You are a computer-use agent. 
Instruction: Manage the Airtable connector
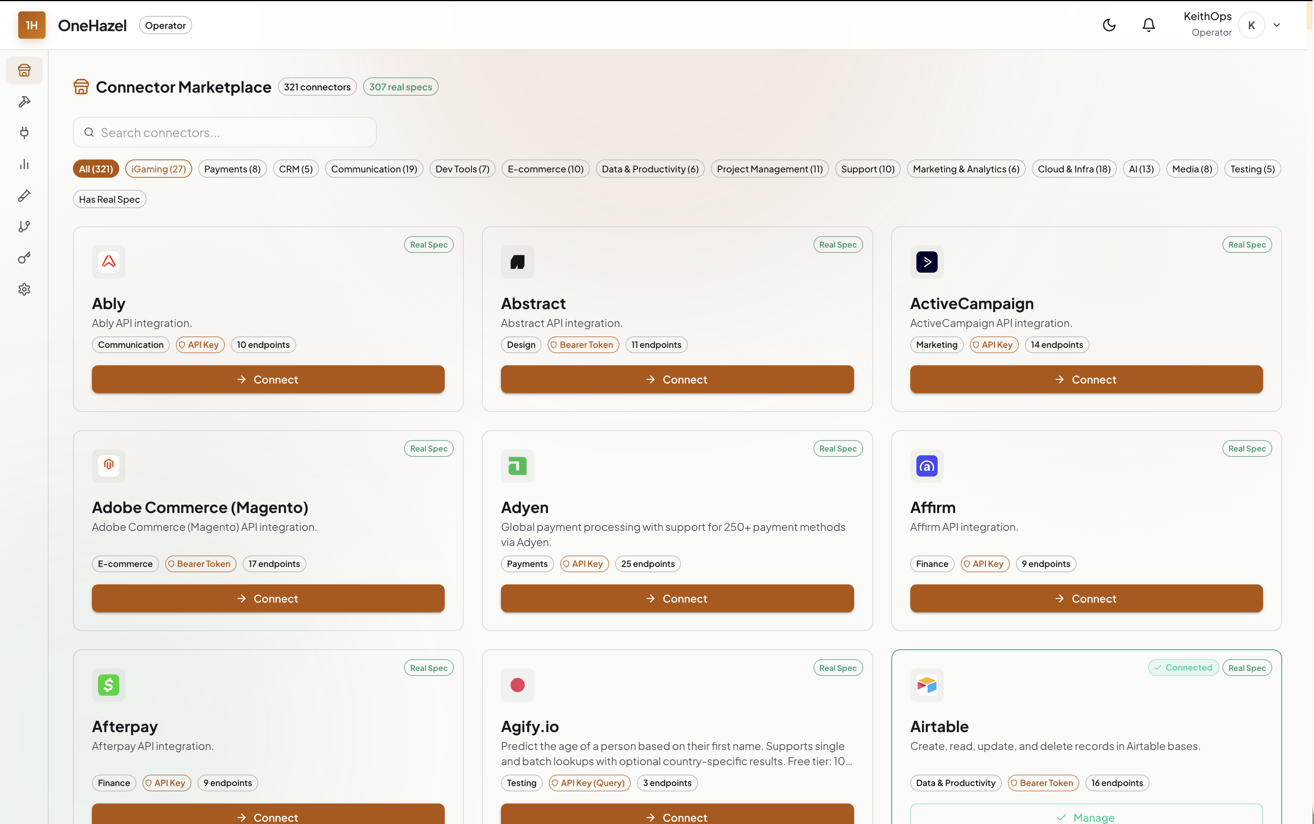pos(1086,814)
